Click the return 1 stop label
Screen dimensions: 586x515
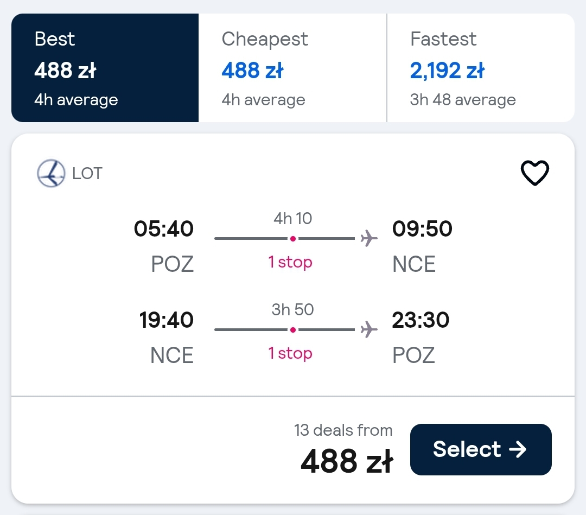pyautogui.click(x=290, y=353)
